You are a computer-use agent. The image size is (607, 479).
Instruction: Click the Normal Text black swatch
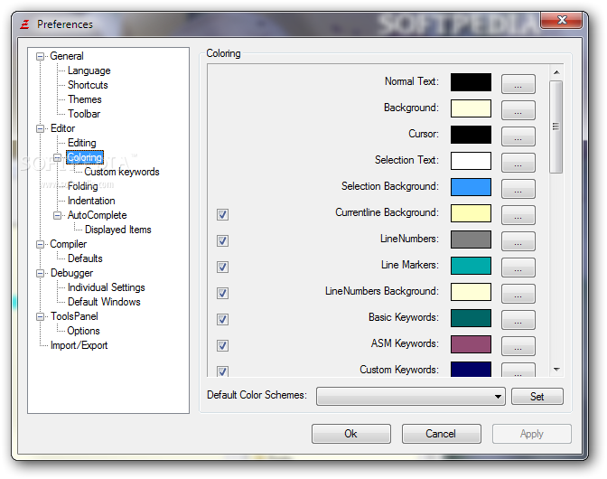(472, 82)
